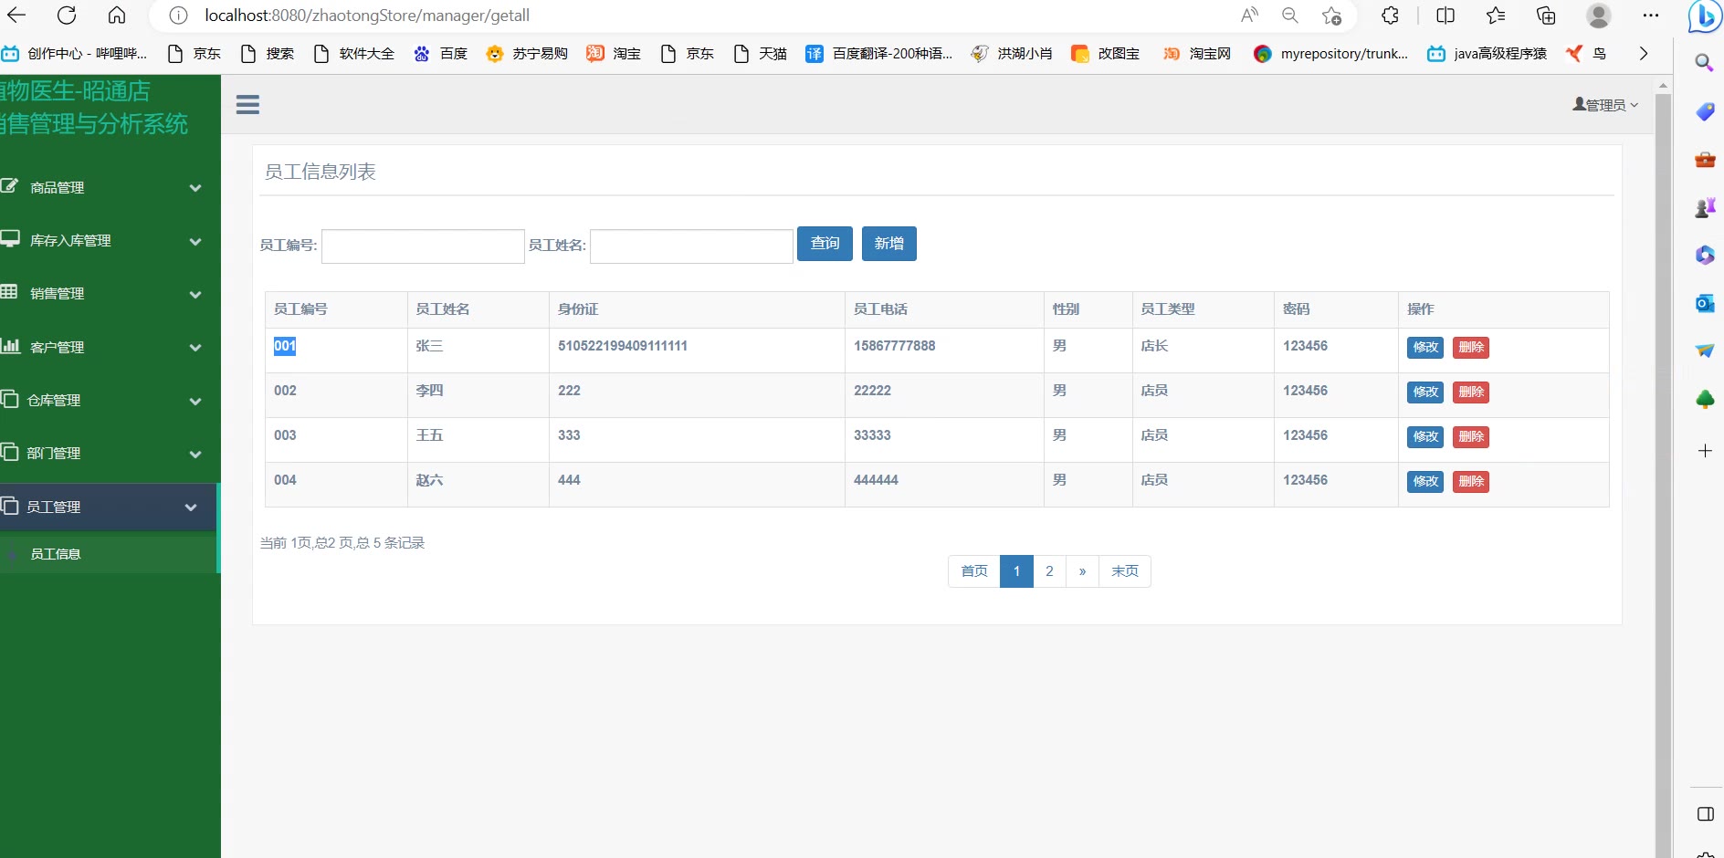The height and width of the screenshot is (858, 1724).
Task: Open 苏宁易购 bookmark
Action: point(527,54)
